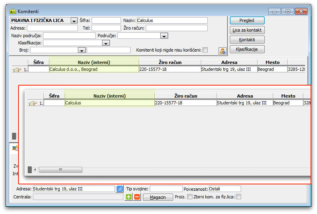Enable the Proiz. checkbox
317x214 pixels.
(190, 197)
